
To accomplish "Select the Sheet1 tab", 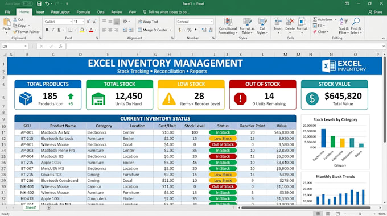I will (x=31, y=207).
